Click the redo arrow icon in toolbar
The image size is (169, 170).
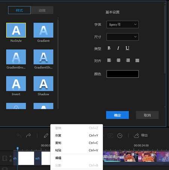pos(28,136)
